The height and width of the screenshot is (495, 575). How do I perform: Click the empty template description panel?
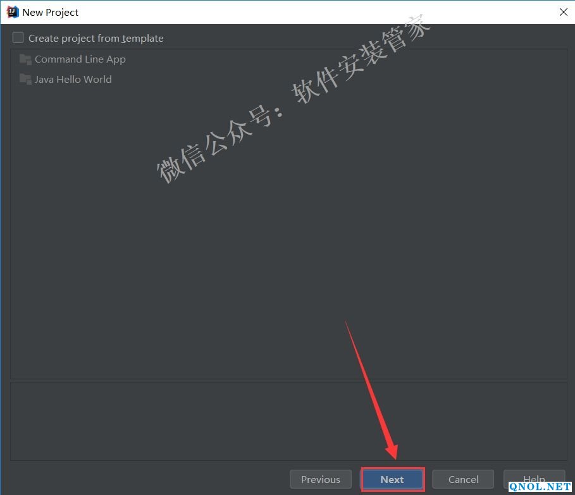[288, 420]
